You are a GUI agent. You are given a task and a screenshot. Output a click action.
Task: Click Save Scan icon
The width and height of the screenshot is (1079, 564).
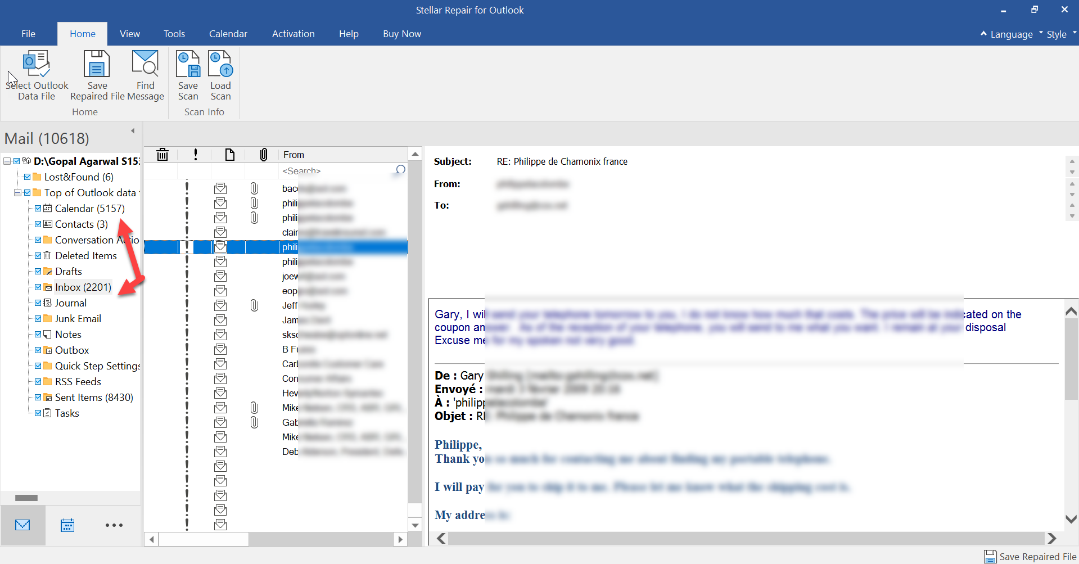[x=188, y=64]
